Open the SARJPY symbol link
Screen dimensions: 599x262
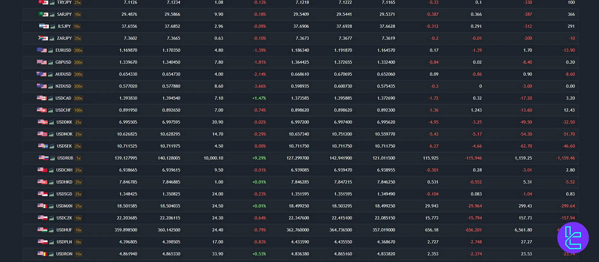click(x=64, y=14)
